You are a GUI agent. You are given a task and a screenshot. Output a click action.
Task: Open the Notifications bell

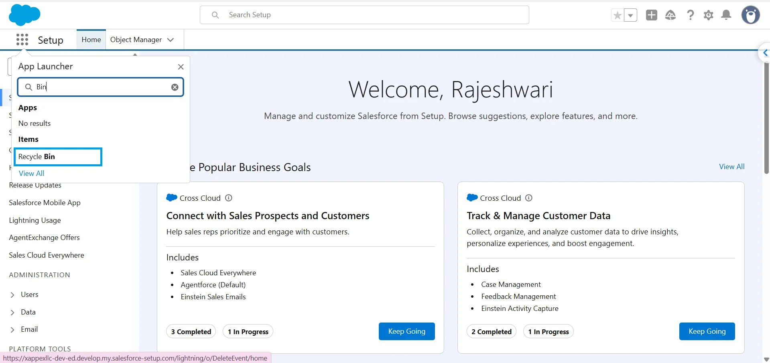pyautogui.click(x=726, y=15)
